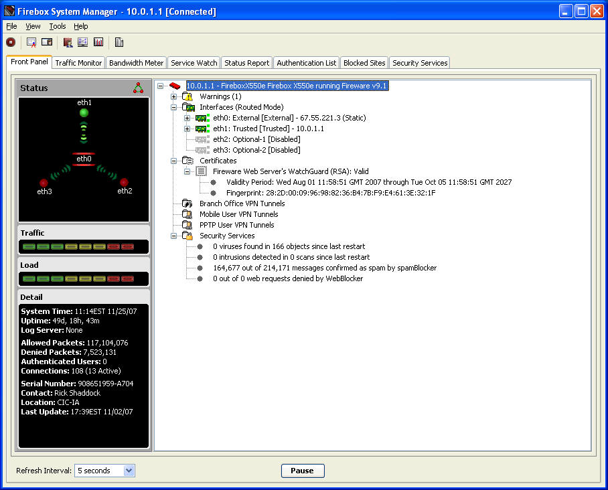Click the PPTP User VPN Tunnels icon
608x490 pixels.
187,225
